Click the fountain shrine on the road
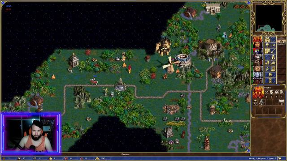This screenshot has height=161, width=287. (x=120, y=85)
